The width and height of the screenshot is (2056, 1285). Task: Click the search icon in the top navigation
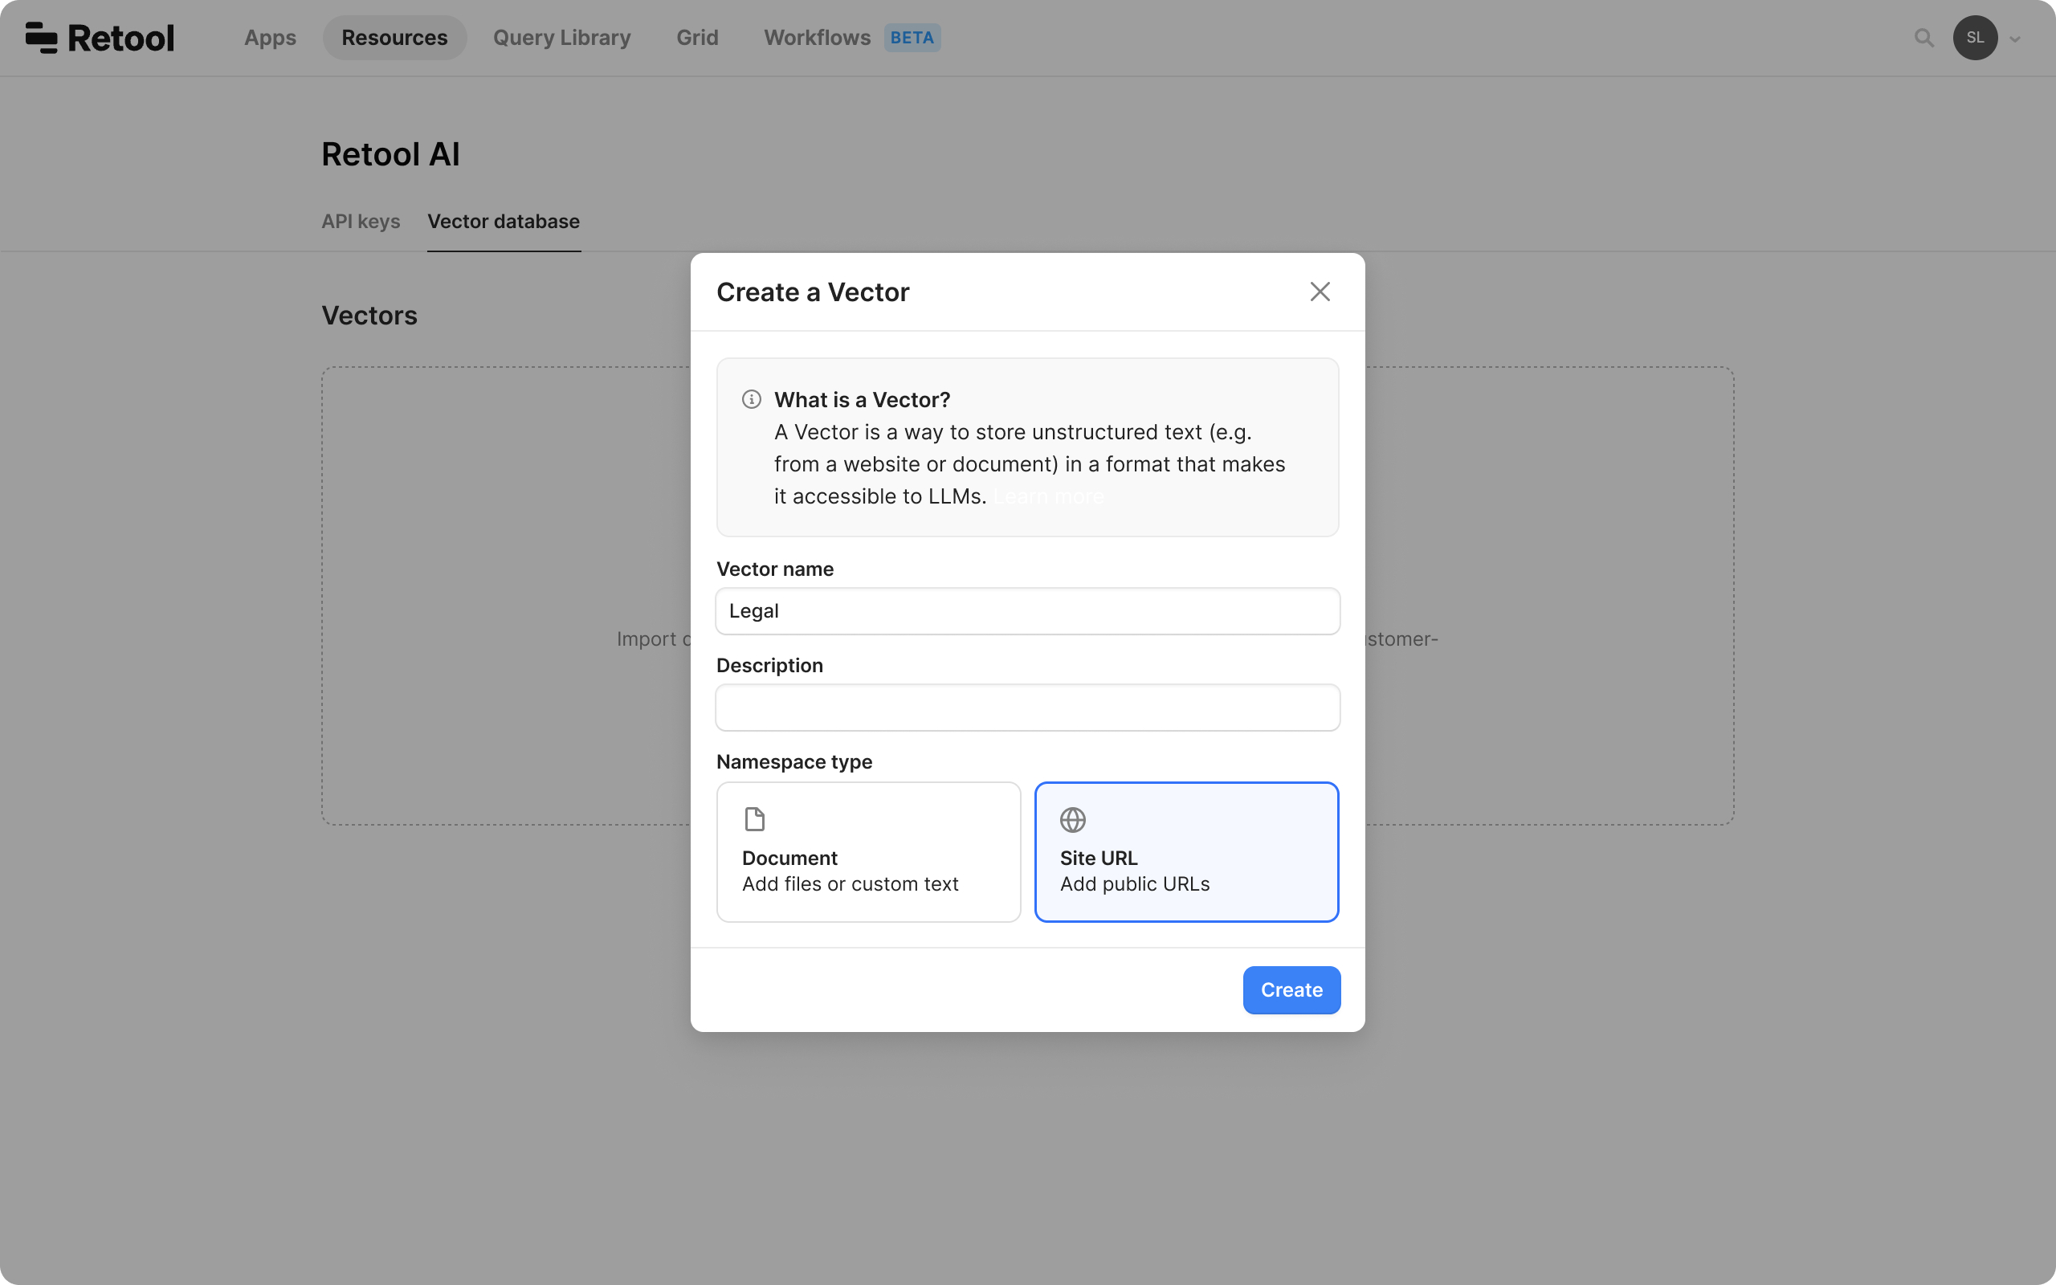1924,37
